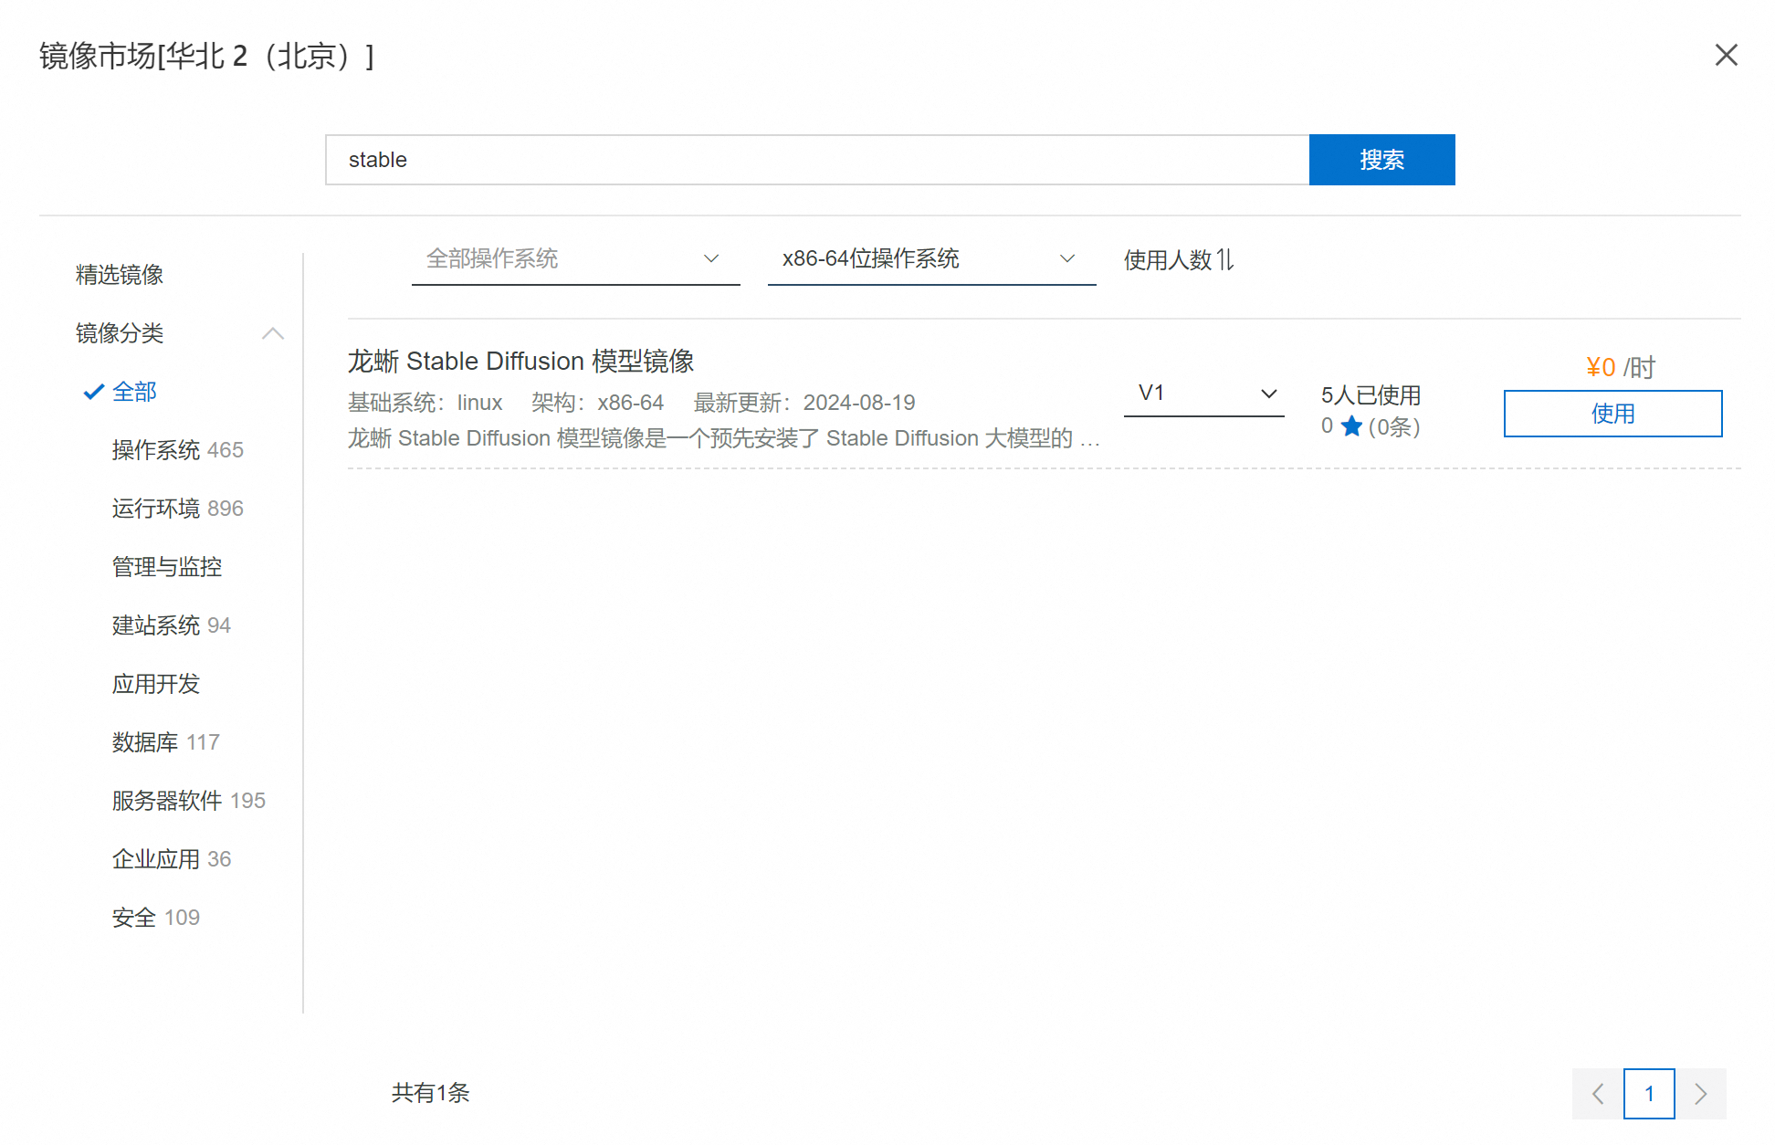1775x1145 pixels.
Task: Select the 运行环境 896 category
Action: coord(177,509)
